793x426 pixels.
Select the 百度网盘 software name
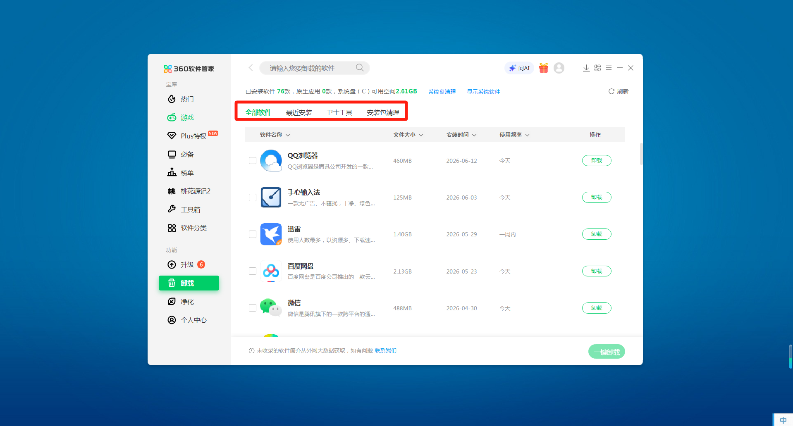click(301, 266)
